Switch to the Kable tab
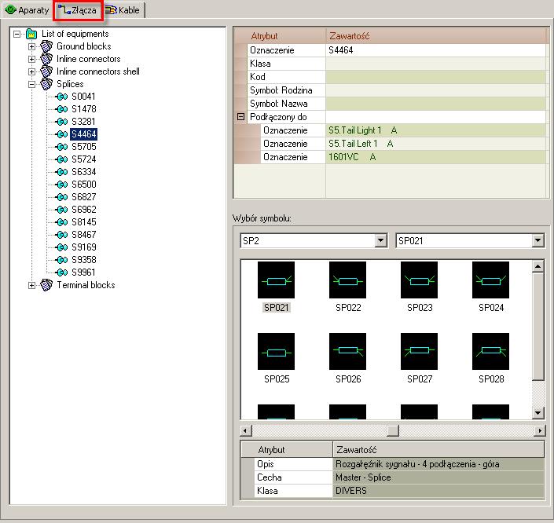 123,10
